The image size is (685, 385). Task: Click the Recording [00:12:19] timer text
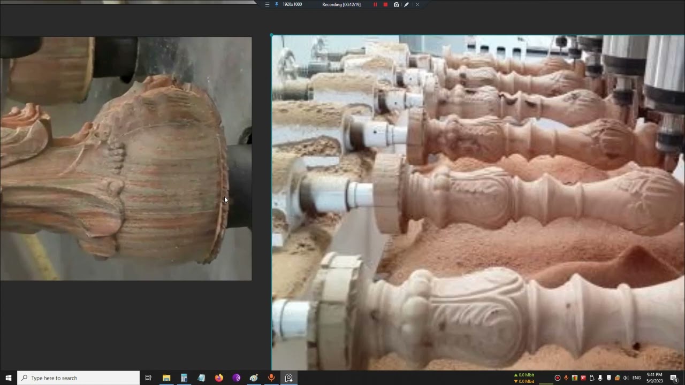341,4
